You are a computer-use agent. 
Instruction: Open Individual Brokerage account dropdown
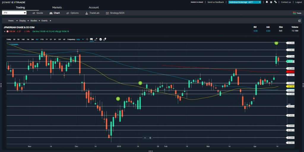[245, 2]
